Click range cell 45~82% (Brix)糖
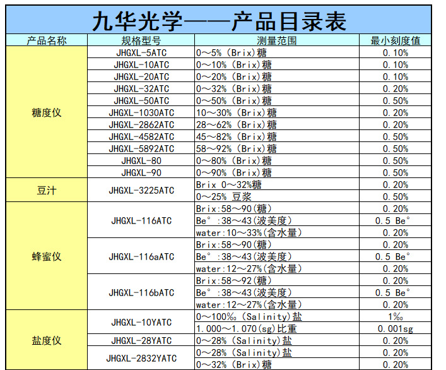The width and height of the screenshot is (446, 370). tap(277, 136)
